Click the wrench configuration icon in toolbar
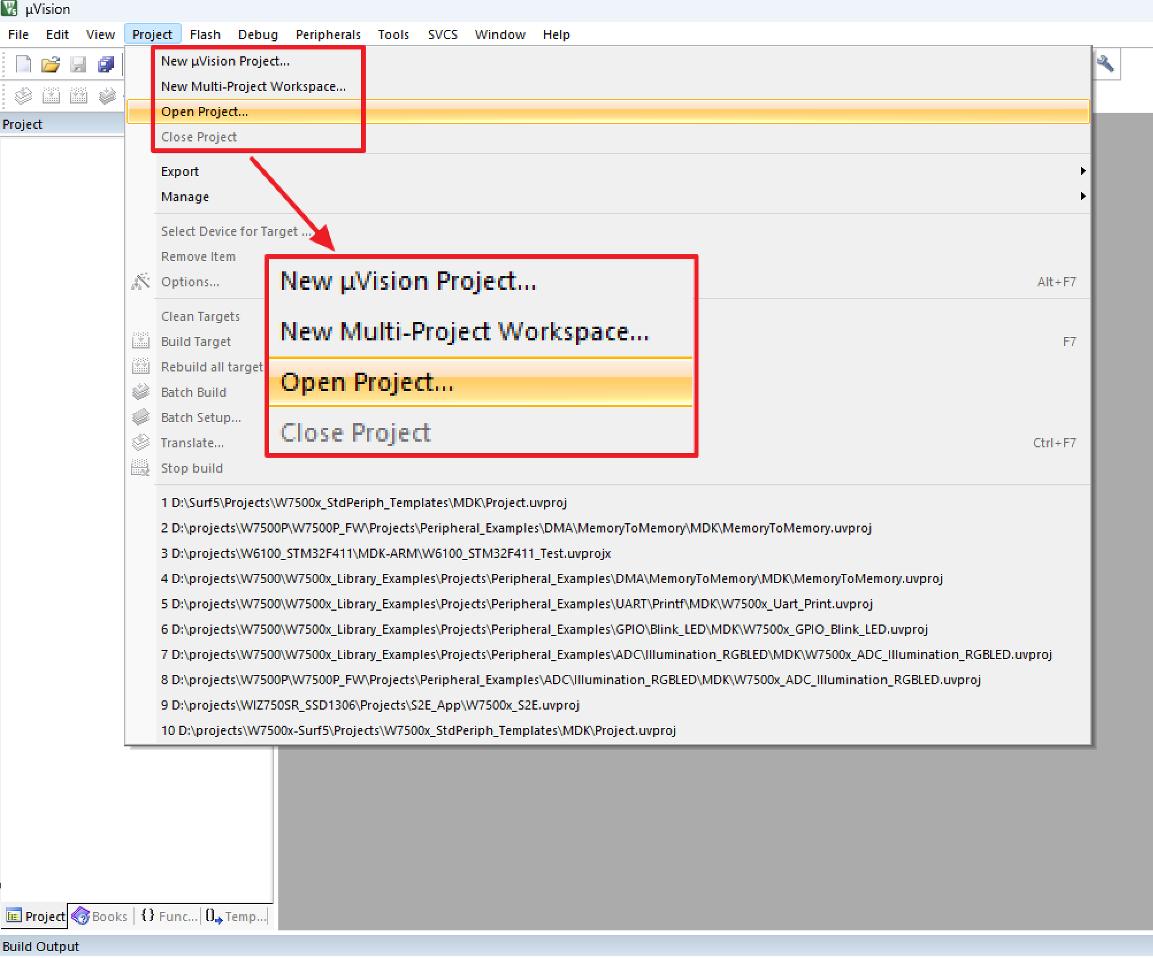The height and width of the screenshot is (958, 1153). click(x=1105, y=64)
